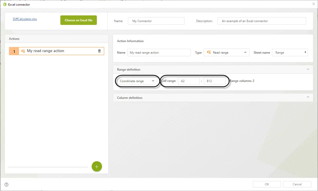This screenshot has width=318, height=191.
Task: Select My read range action in list
Action: (x=57, y=51)
